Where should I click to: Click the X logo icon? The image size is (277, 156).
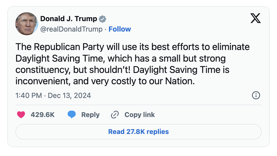tap(255, 18)
